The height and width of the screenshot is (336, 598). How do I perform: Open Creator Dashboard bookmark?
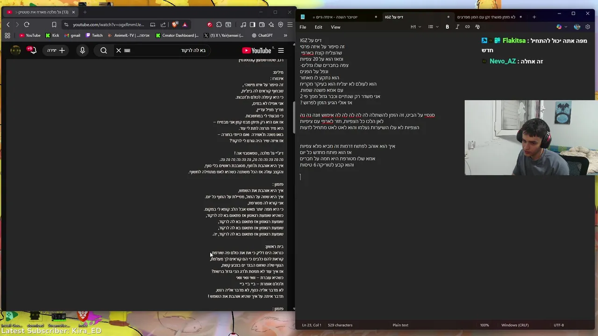pyautogui.click(x=177, y=35)
